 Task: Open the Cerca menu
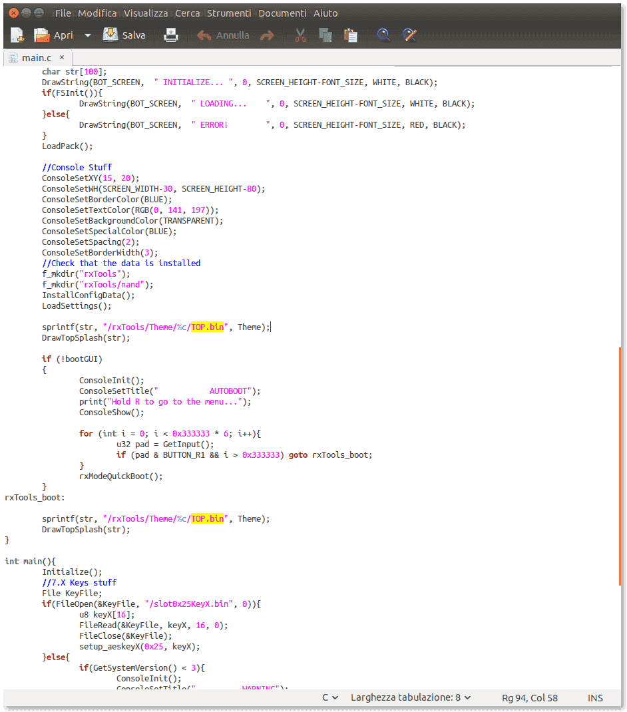pos(188,13)
